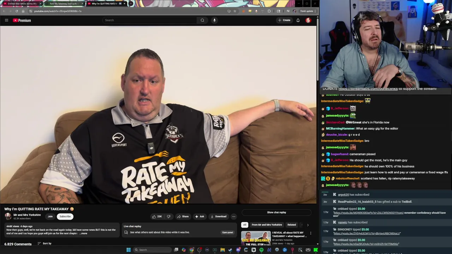Click the video title Why I'm QUITTING
Viewport: 452px width, 254px height.
pyautogui.click(x=39, y=209)
